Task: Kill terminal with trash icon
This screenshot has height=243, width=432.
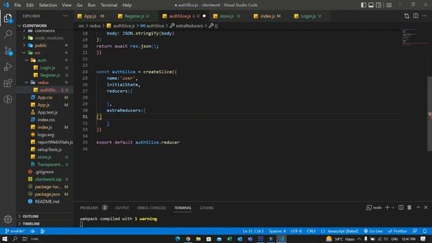Action: [410, 207]
